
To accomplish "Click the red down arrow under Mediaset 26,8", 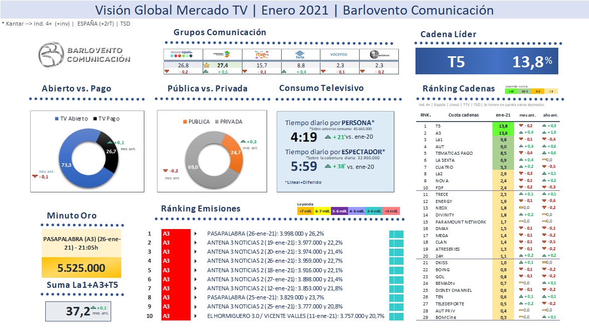I will point(167,71).
